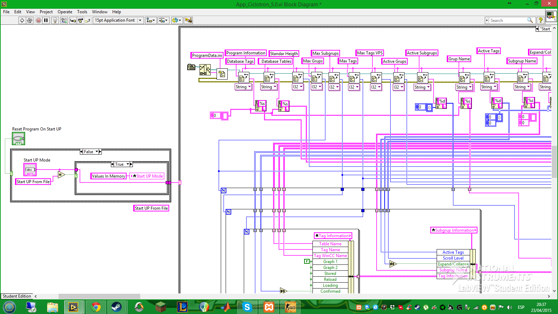Click the Step Over icon
The image size is (558, 314).
(80, 20)
